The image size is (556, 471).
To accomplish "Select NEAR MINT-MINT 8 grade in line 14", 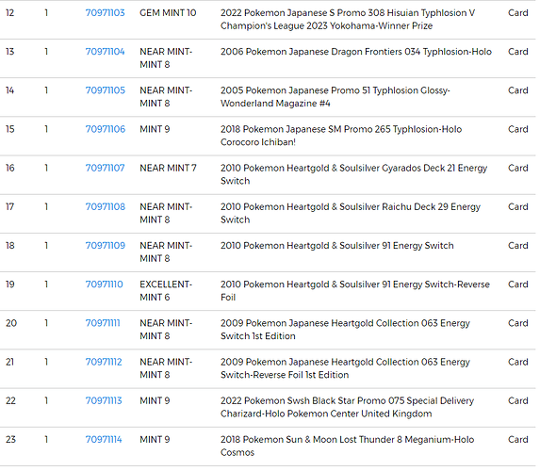I will pos(166,97).
